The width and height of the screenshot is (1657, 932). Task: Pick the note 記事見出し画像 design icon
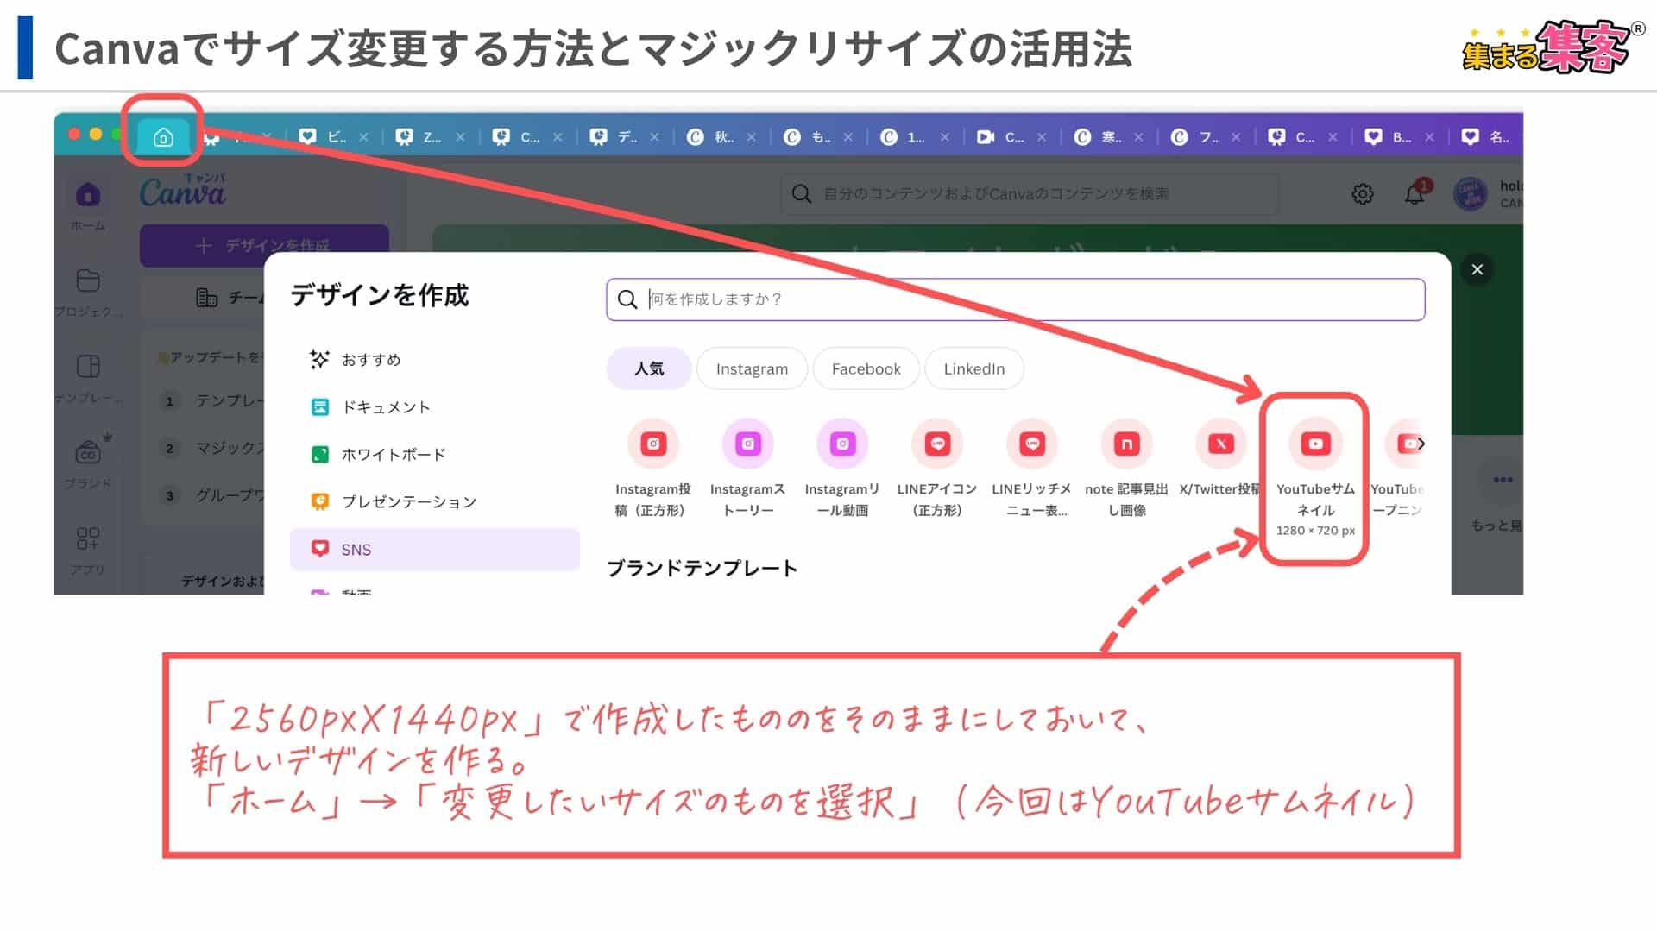[1126, 444]
